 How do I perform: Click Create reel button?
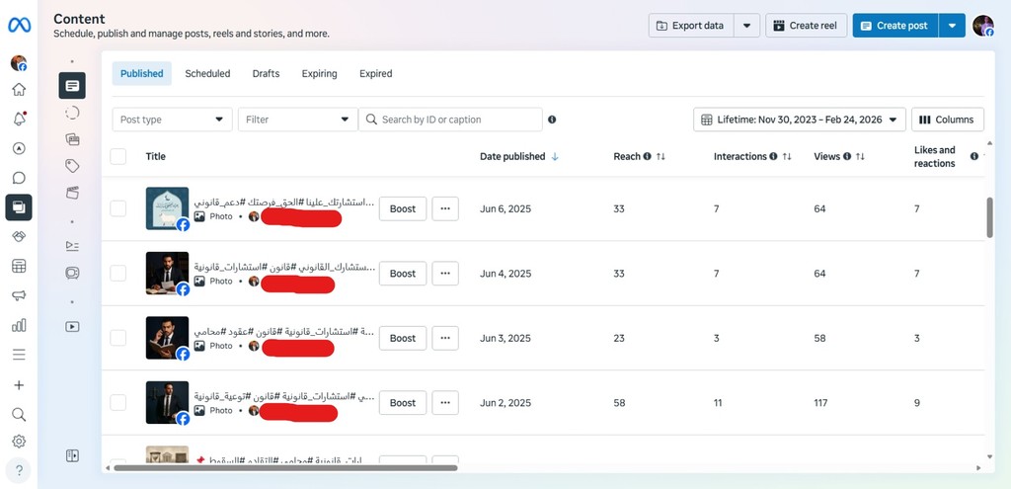point(806,26)
